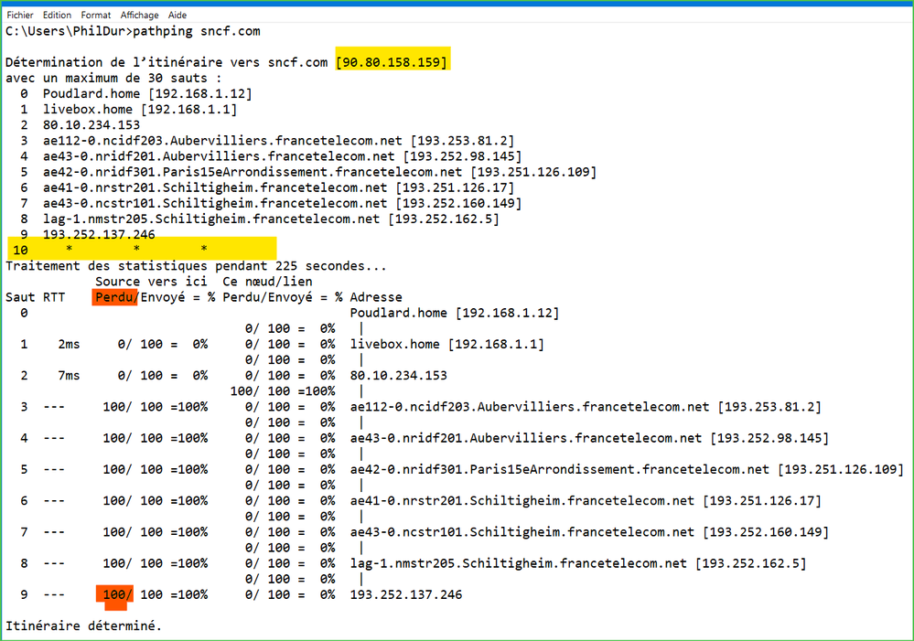Click 'lag-1.nmstr205' address in statistics table
This screenshot has width=914, height=641.
coord(578,565)
